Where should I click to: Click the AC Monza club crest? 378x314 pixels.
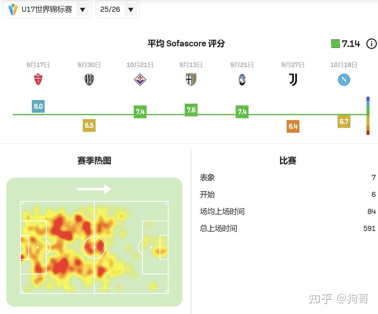point(38,79)
